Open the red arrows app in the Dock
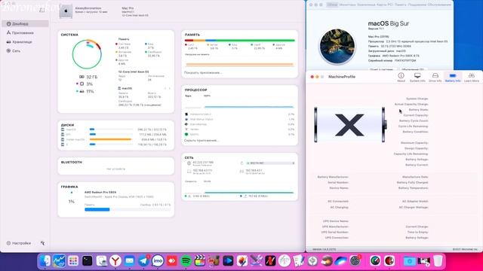The height and width of the screenshot is (271, 483). click(171, 261)
